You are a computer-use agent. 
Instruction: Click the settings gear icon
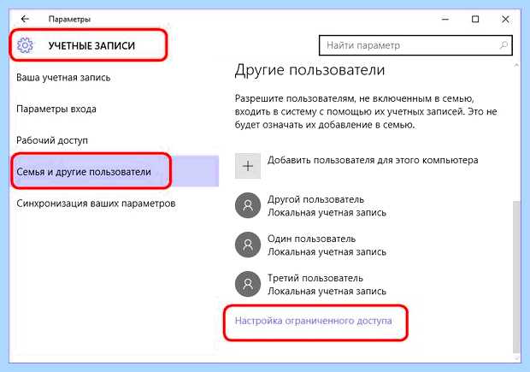[x=25, y=45]
